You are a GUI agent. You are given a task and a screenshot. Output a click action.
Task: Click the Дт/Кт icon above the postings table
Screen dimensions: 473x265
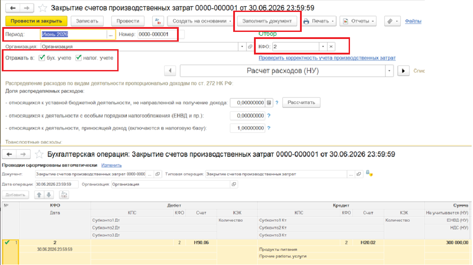(64, 195)
